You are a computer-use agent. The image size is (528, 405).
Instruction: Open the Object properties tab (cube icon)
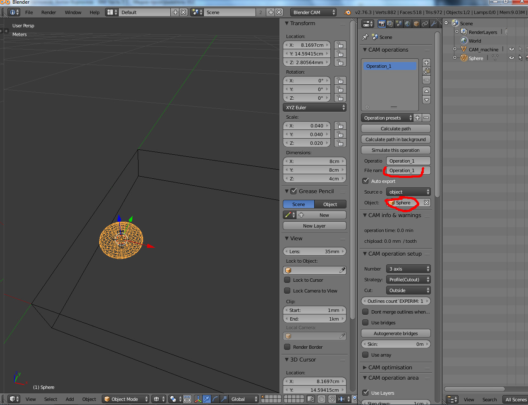pos(416,24)
